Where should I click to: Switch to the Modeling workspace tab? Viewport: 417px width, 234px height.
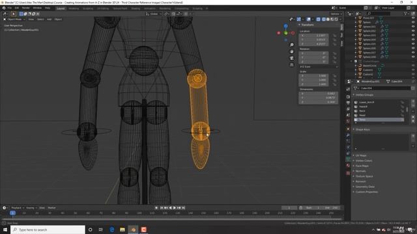pyautogui.click(x=74, y=8)
